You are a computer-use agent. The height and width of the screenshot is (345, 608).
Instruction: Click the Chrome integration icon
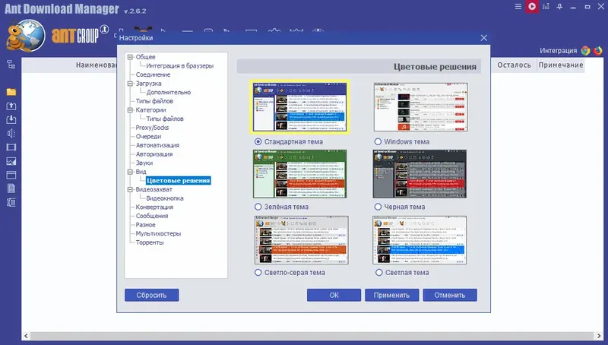585,51
